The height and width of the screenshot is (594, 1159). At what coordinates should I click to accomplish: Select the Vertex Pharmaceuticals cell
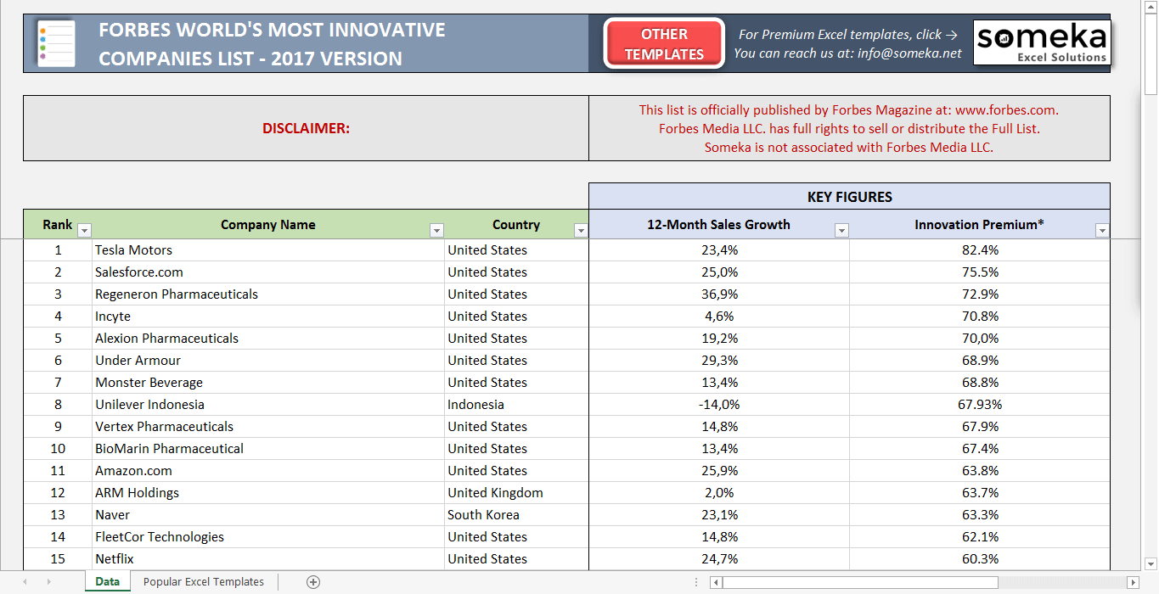[x=268, y=427]
